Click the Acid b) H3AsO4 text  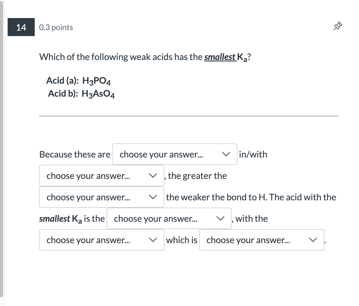click(81, 94)
